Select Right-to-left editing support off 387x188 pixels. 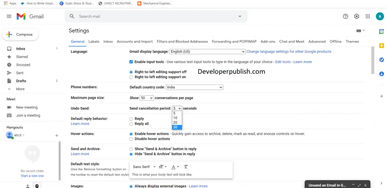tap(131, 72)
